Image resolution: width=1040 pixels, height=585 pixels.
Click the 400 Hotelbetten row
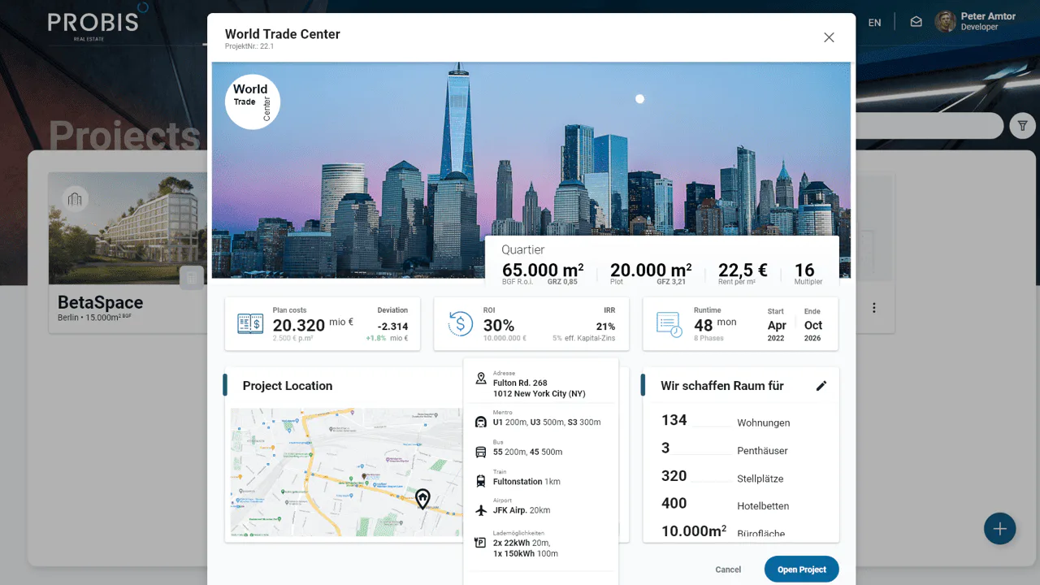coord(726,505)
